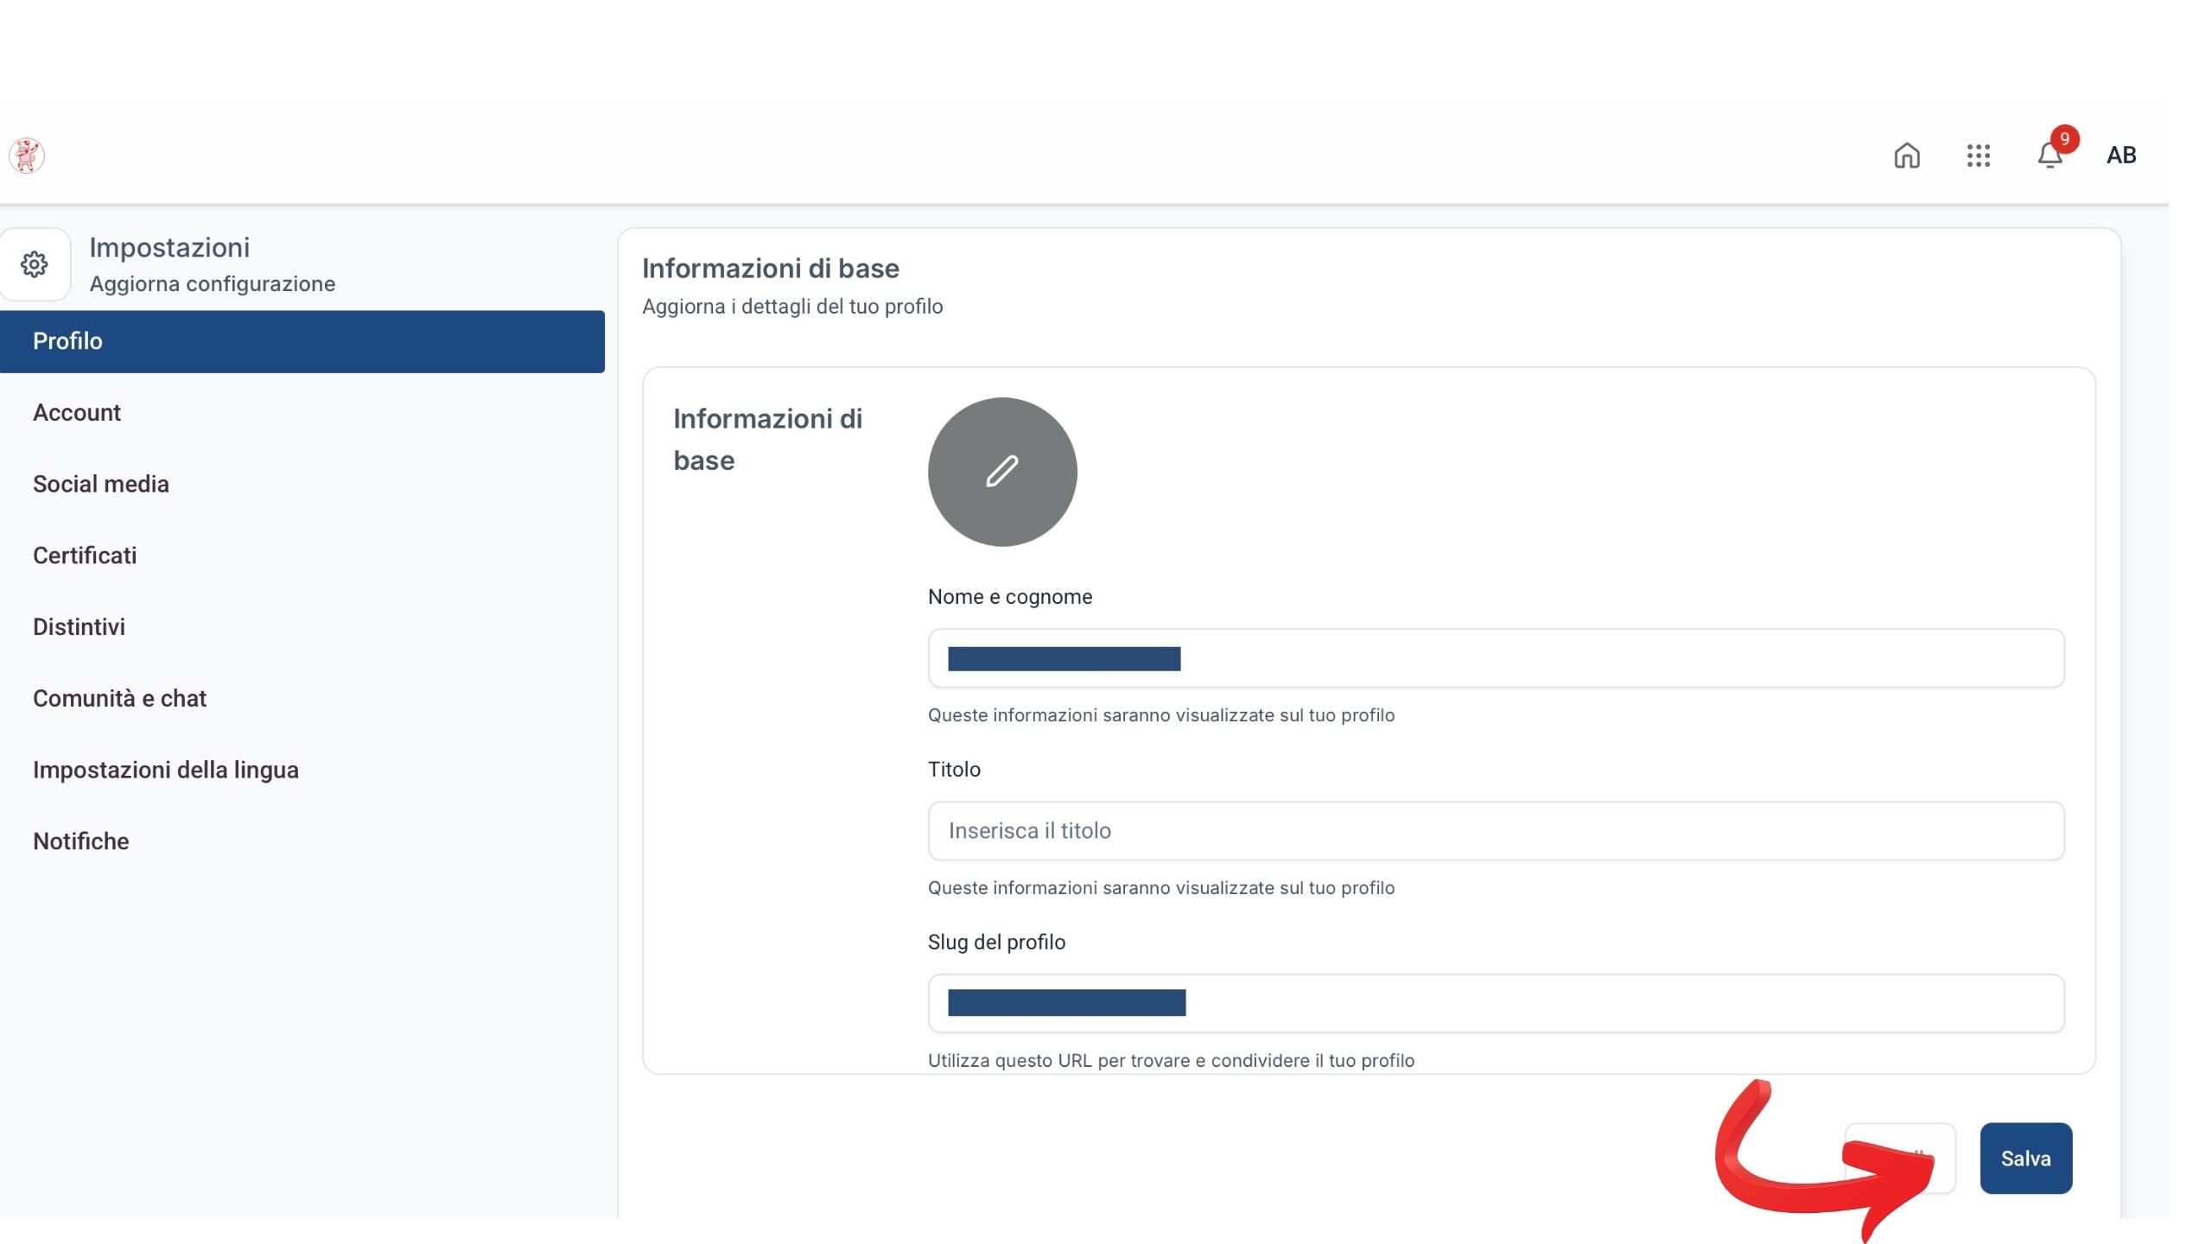This screenshot has width=2212, height=1244.
Task: Open notifications bell icon
Action: pos(2050,155)
